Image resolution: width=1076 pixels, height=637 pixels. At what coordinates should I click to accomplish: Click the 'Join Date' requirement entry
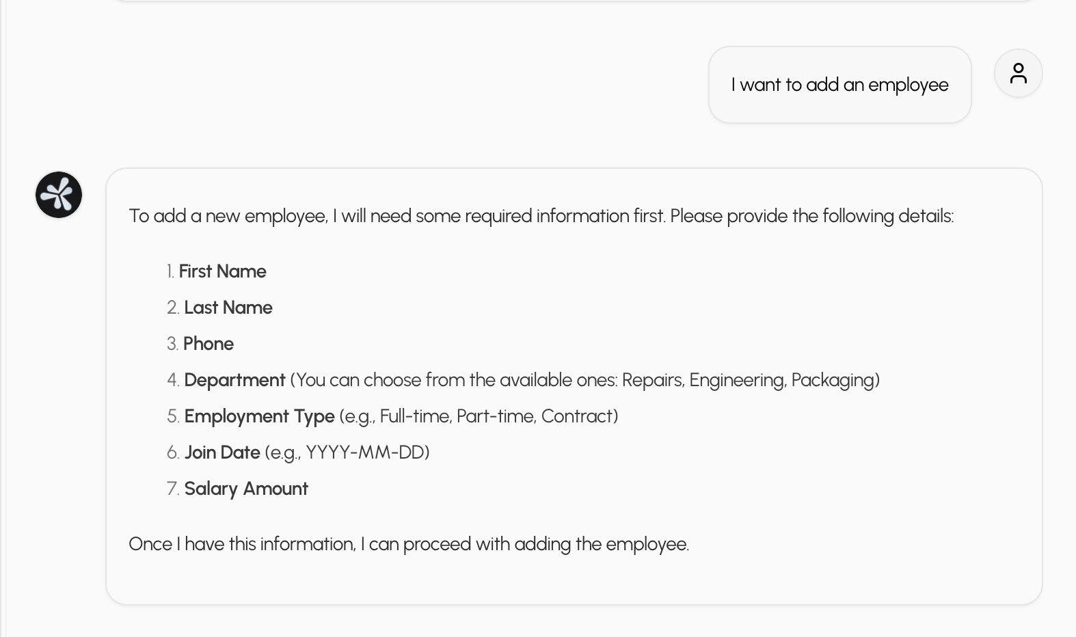point(222,452)
